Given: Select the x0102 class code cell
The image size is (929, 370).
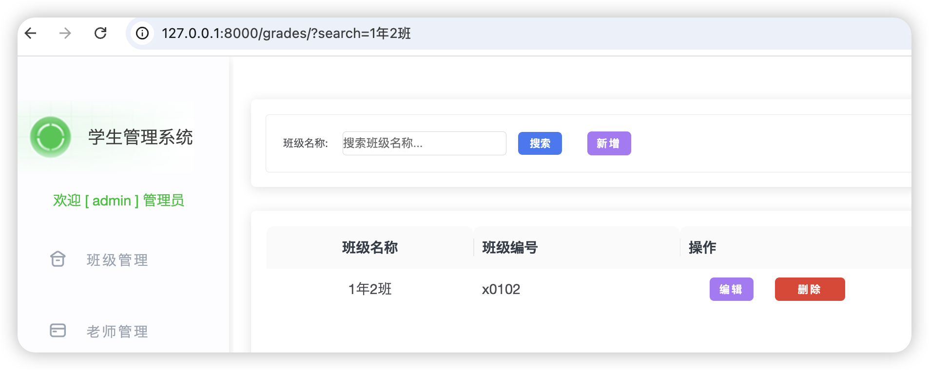Looking at the screenshot, I should [x=501, y=289].
